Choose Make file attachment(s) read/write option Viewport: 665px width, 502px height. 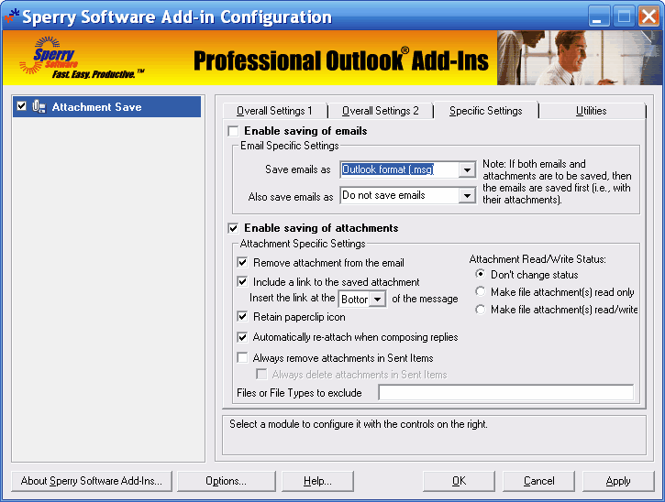coord(481,310)
